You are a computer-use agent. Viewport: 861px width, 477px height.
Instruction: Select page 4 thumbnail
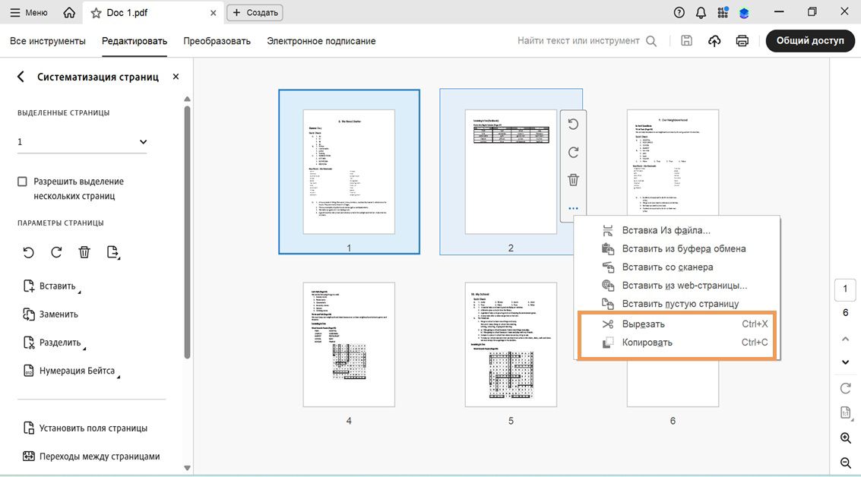pyautogui.click(x=349, y=345)
